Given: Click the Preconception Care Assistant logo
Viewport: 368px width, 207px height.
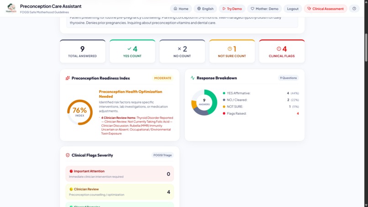Looking at the screenshot, I should 11,8.
